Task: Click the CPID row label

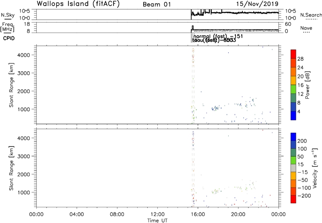Action: coord(9,38)
